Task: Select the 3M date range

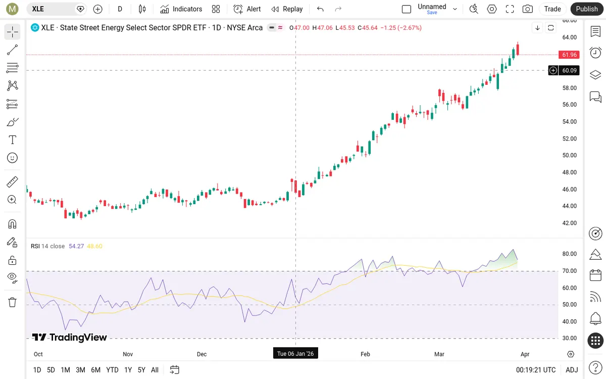Action: coord(80,370)
